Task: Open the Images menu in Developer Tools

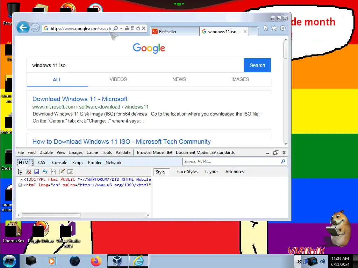Action: click(x=76, y=152)
